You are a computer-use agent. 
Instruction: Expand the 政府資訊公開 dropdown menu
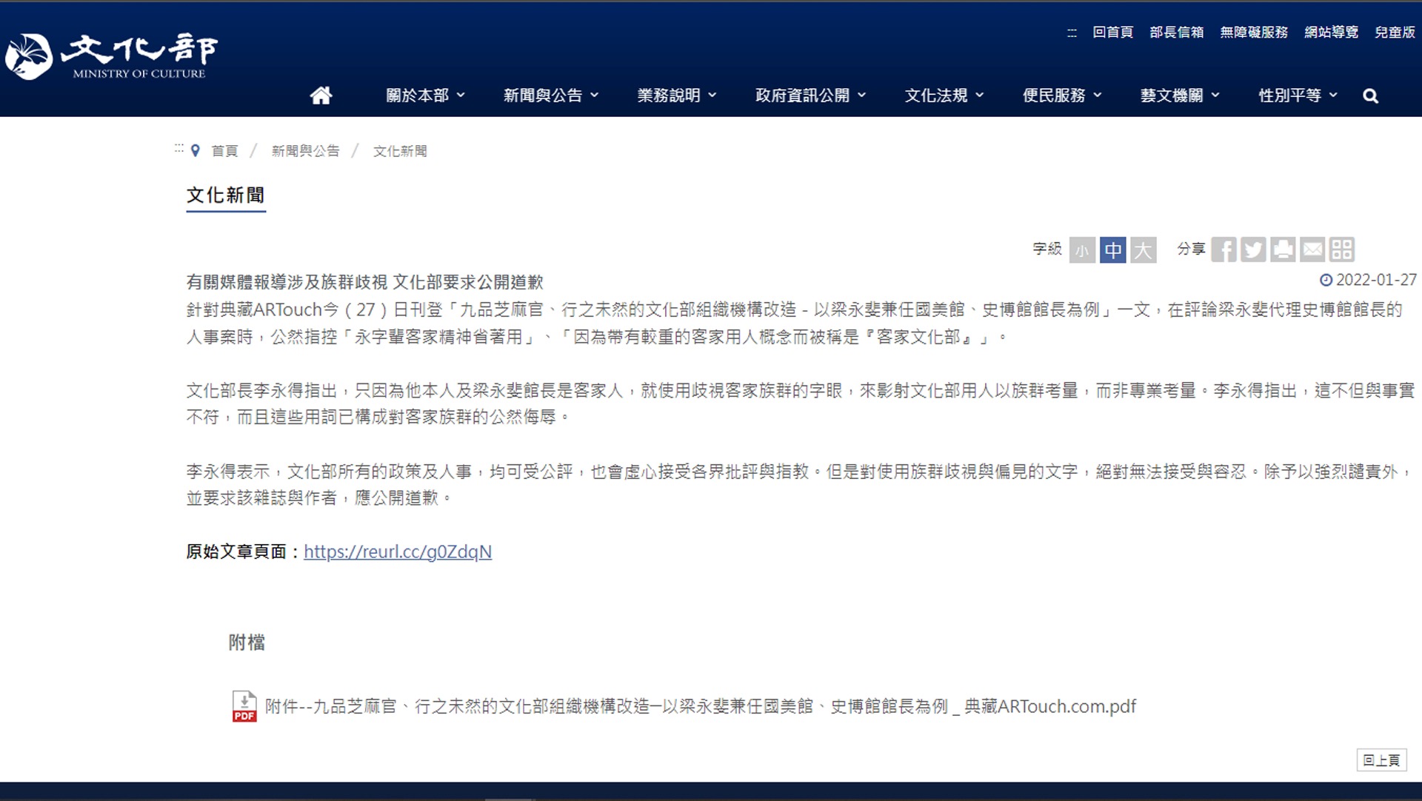pyautogui.click(x=810, y=95)
